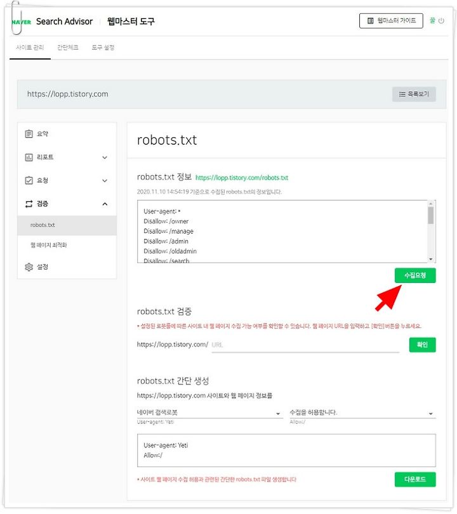Click the robots.txt box scroll down arrow
Screen dimensions: 457x514
coord(430,260)
